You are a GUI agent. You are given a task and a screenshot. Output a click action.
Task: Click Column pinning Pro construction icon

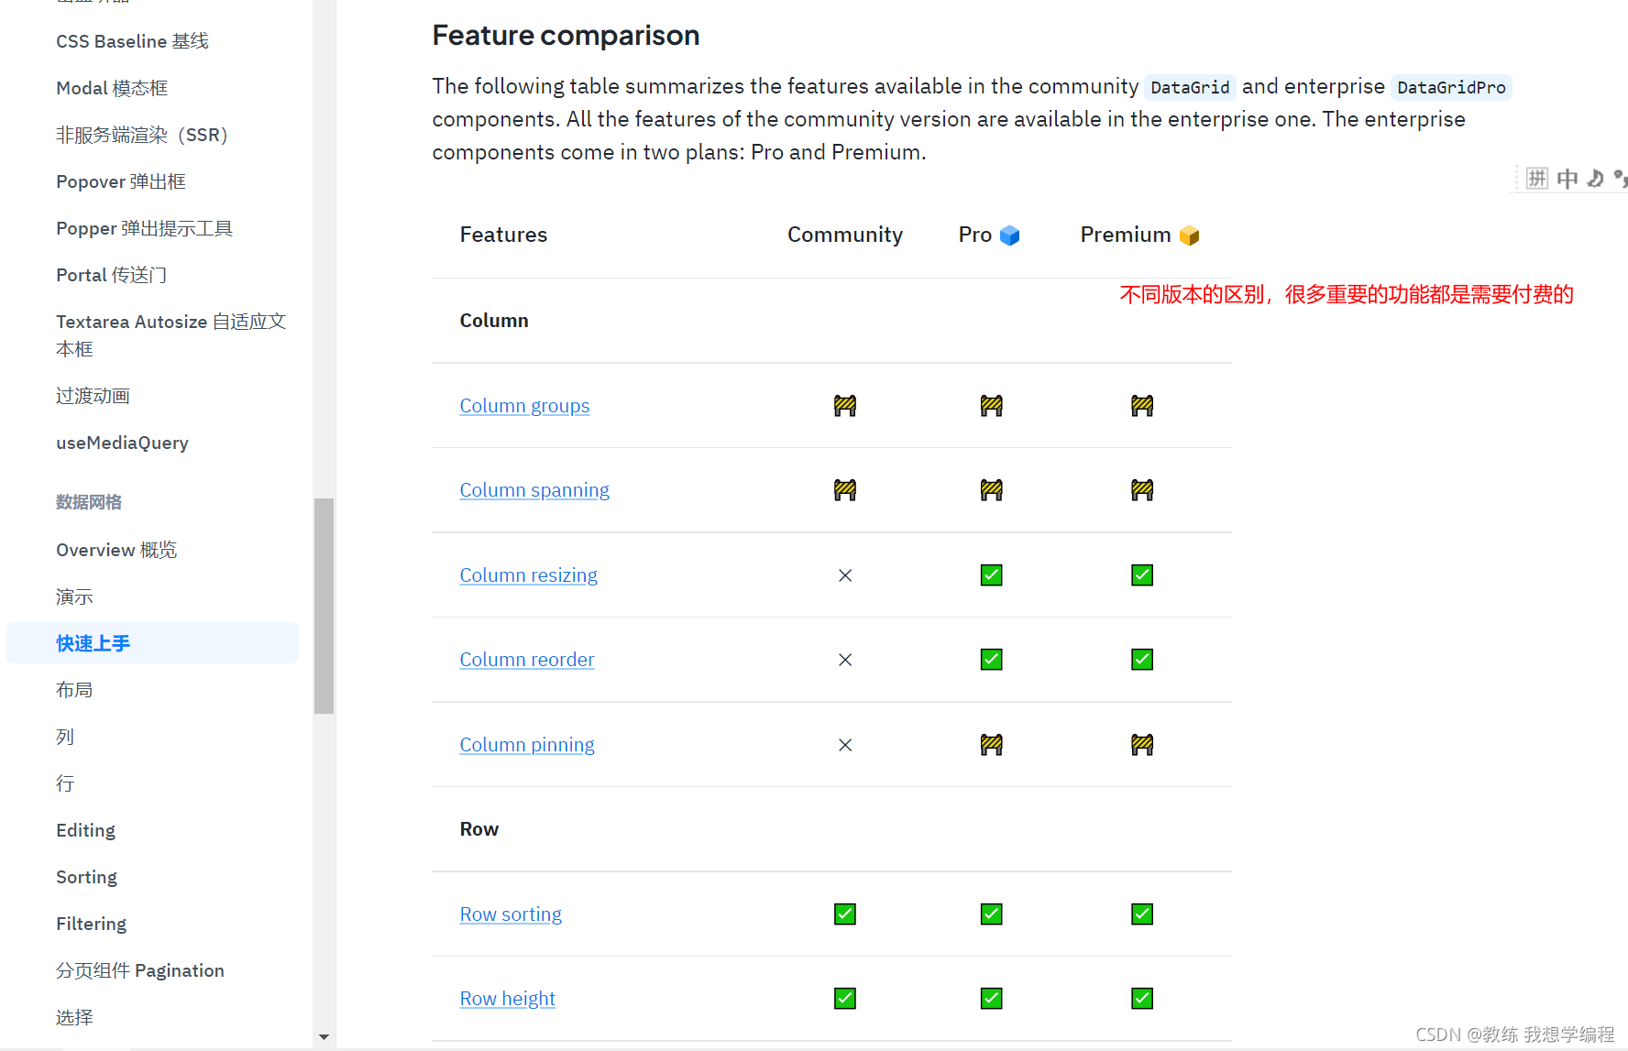click(x=991, y=745)
